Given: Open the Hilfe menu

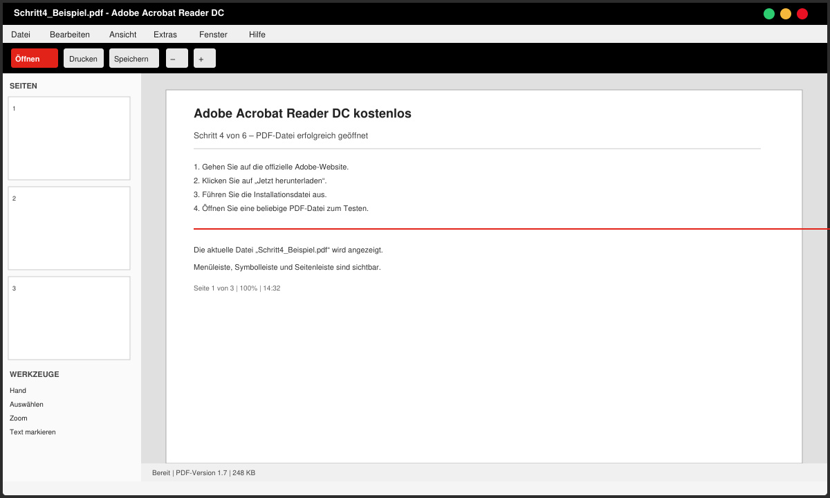Looking at the screenshot, I should (257, 35).
